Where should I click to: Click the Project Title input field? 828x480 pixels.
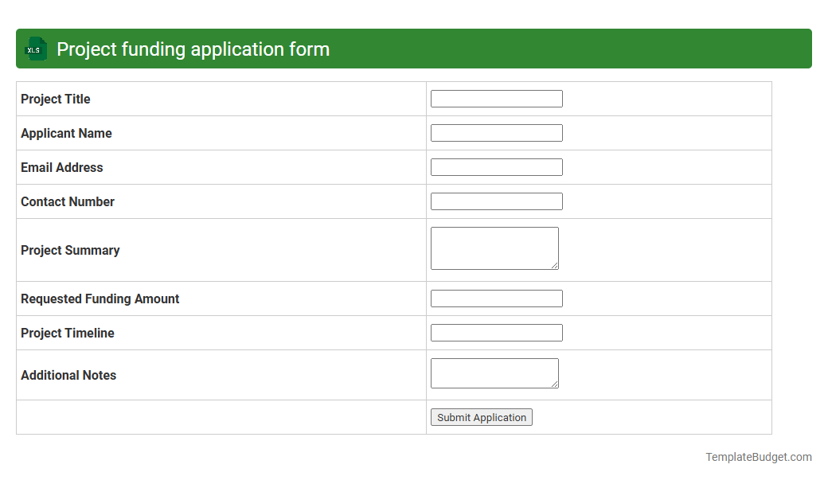pyautogui.click(x=496, y=98)
